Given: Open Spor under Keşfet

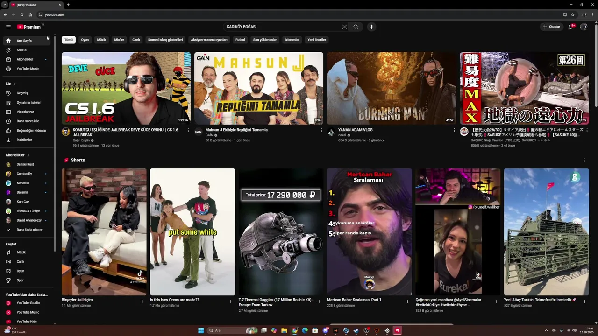Looking at the screenshot, I should click(27, 280).
